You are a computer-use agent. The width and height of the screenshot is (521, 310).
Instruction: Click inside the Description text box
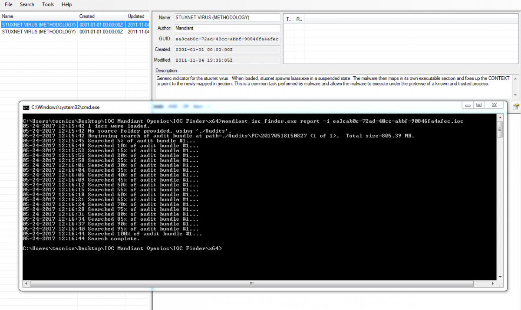click(333, 86)
